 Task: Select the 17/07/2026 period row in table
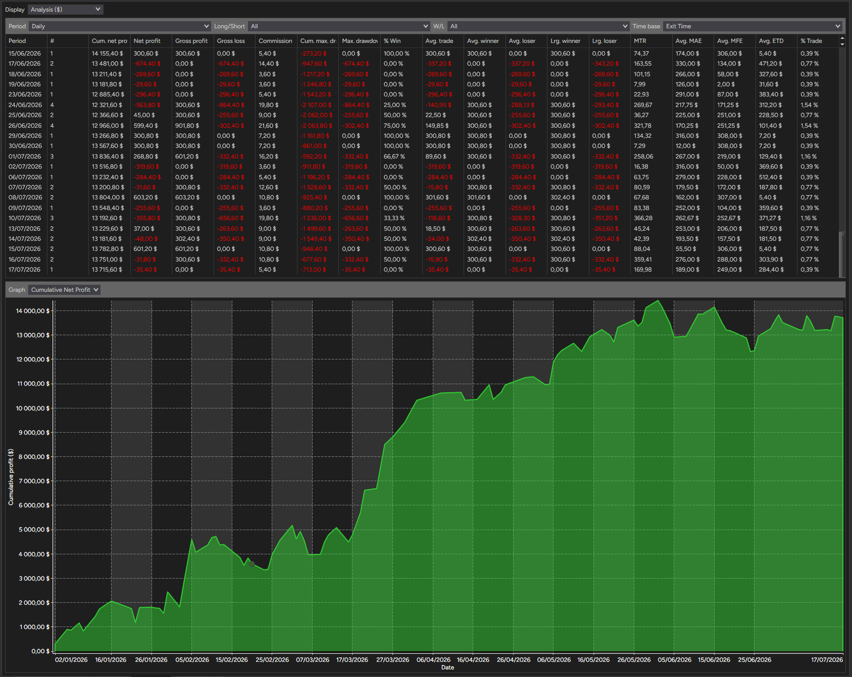point(422,270)
